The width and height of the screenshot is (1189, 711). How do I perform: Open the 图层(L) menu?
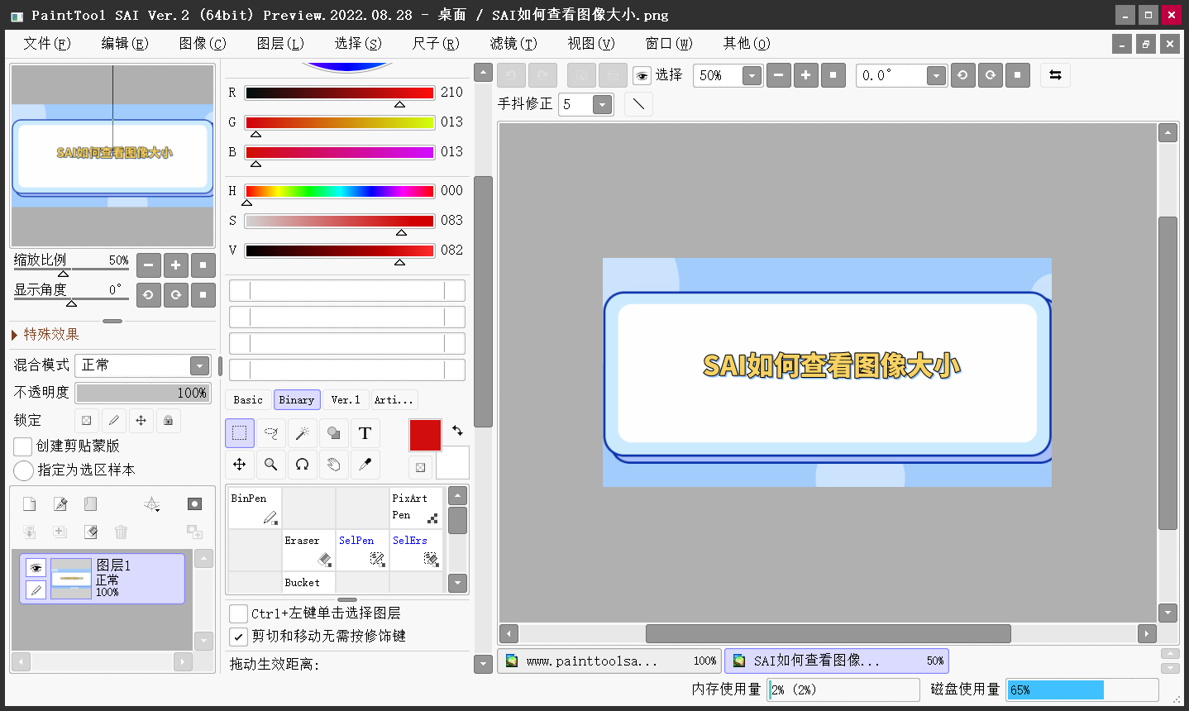(x=280, y=44)
